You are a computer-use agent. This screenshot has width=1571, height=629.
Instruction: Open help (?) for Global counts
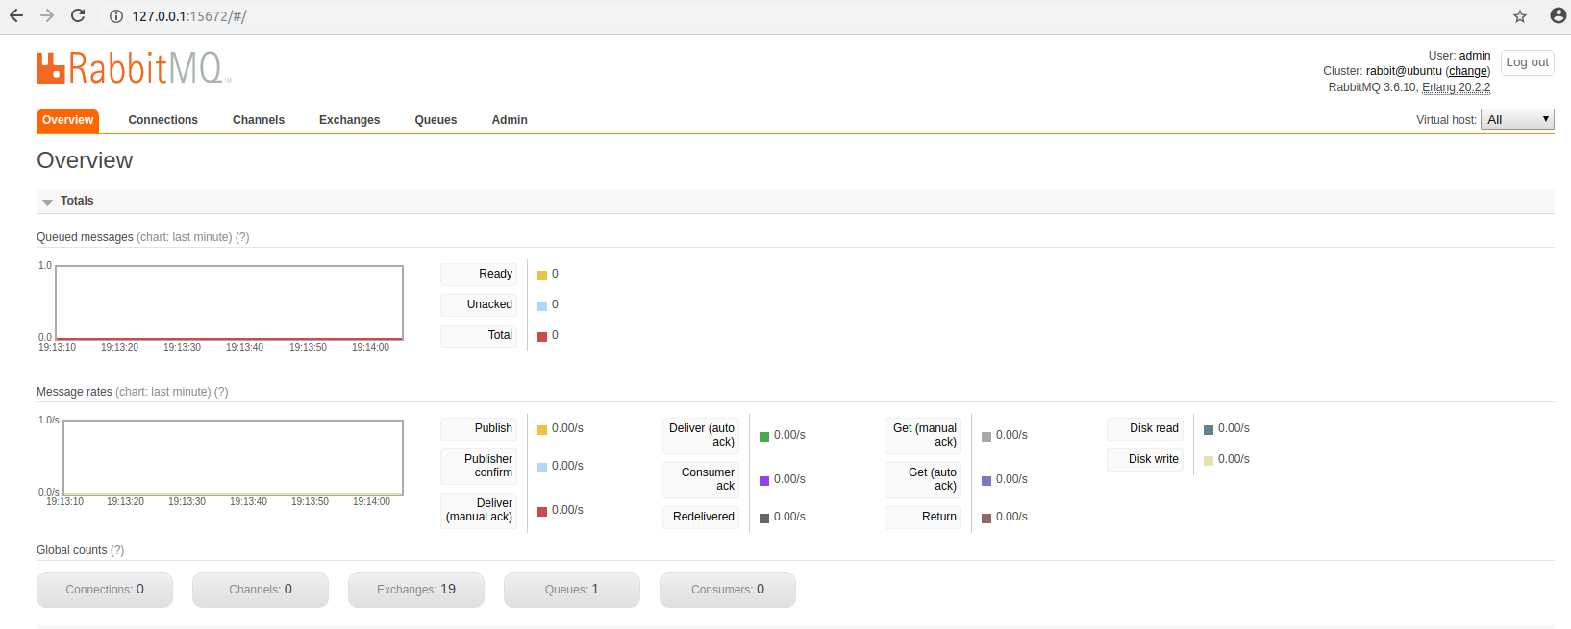117,550
